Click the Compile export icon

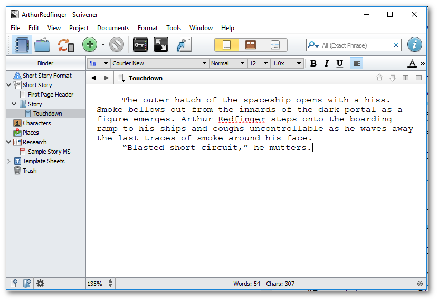184,45
